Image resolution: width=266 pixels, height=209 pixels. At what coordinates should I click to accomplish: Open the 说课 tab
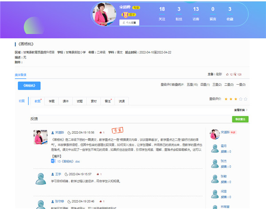click(121, 101)
